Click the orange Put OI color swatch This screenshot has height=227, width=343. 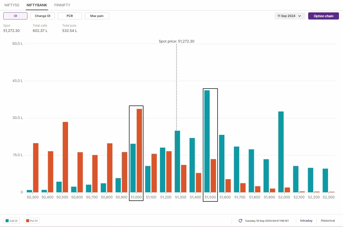pos(28,221)
